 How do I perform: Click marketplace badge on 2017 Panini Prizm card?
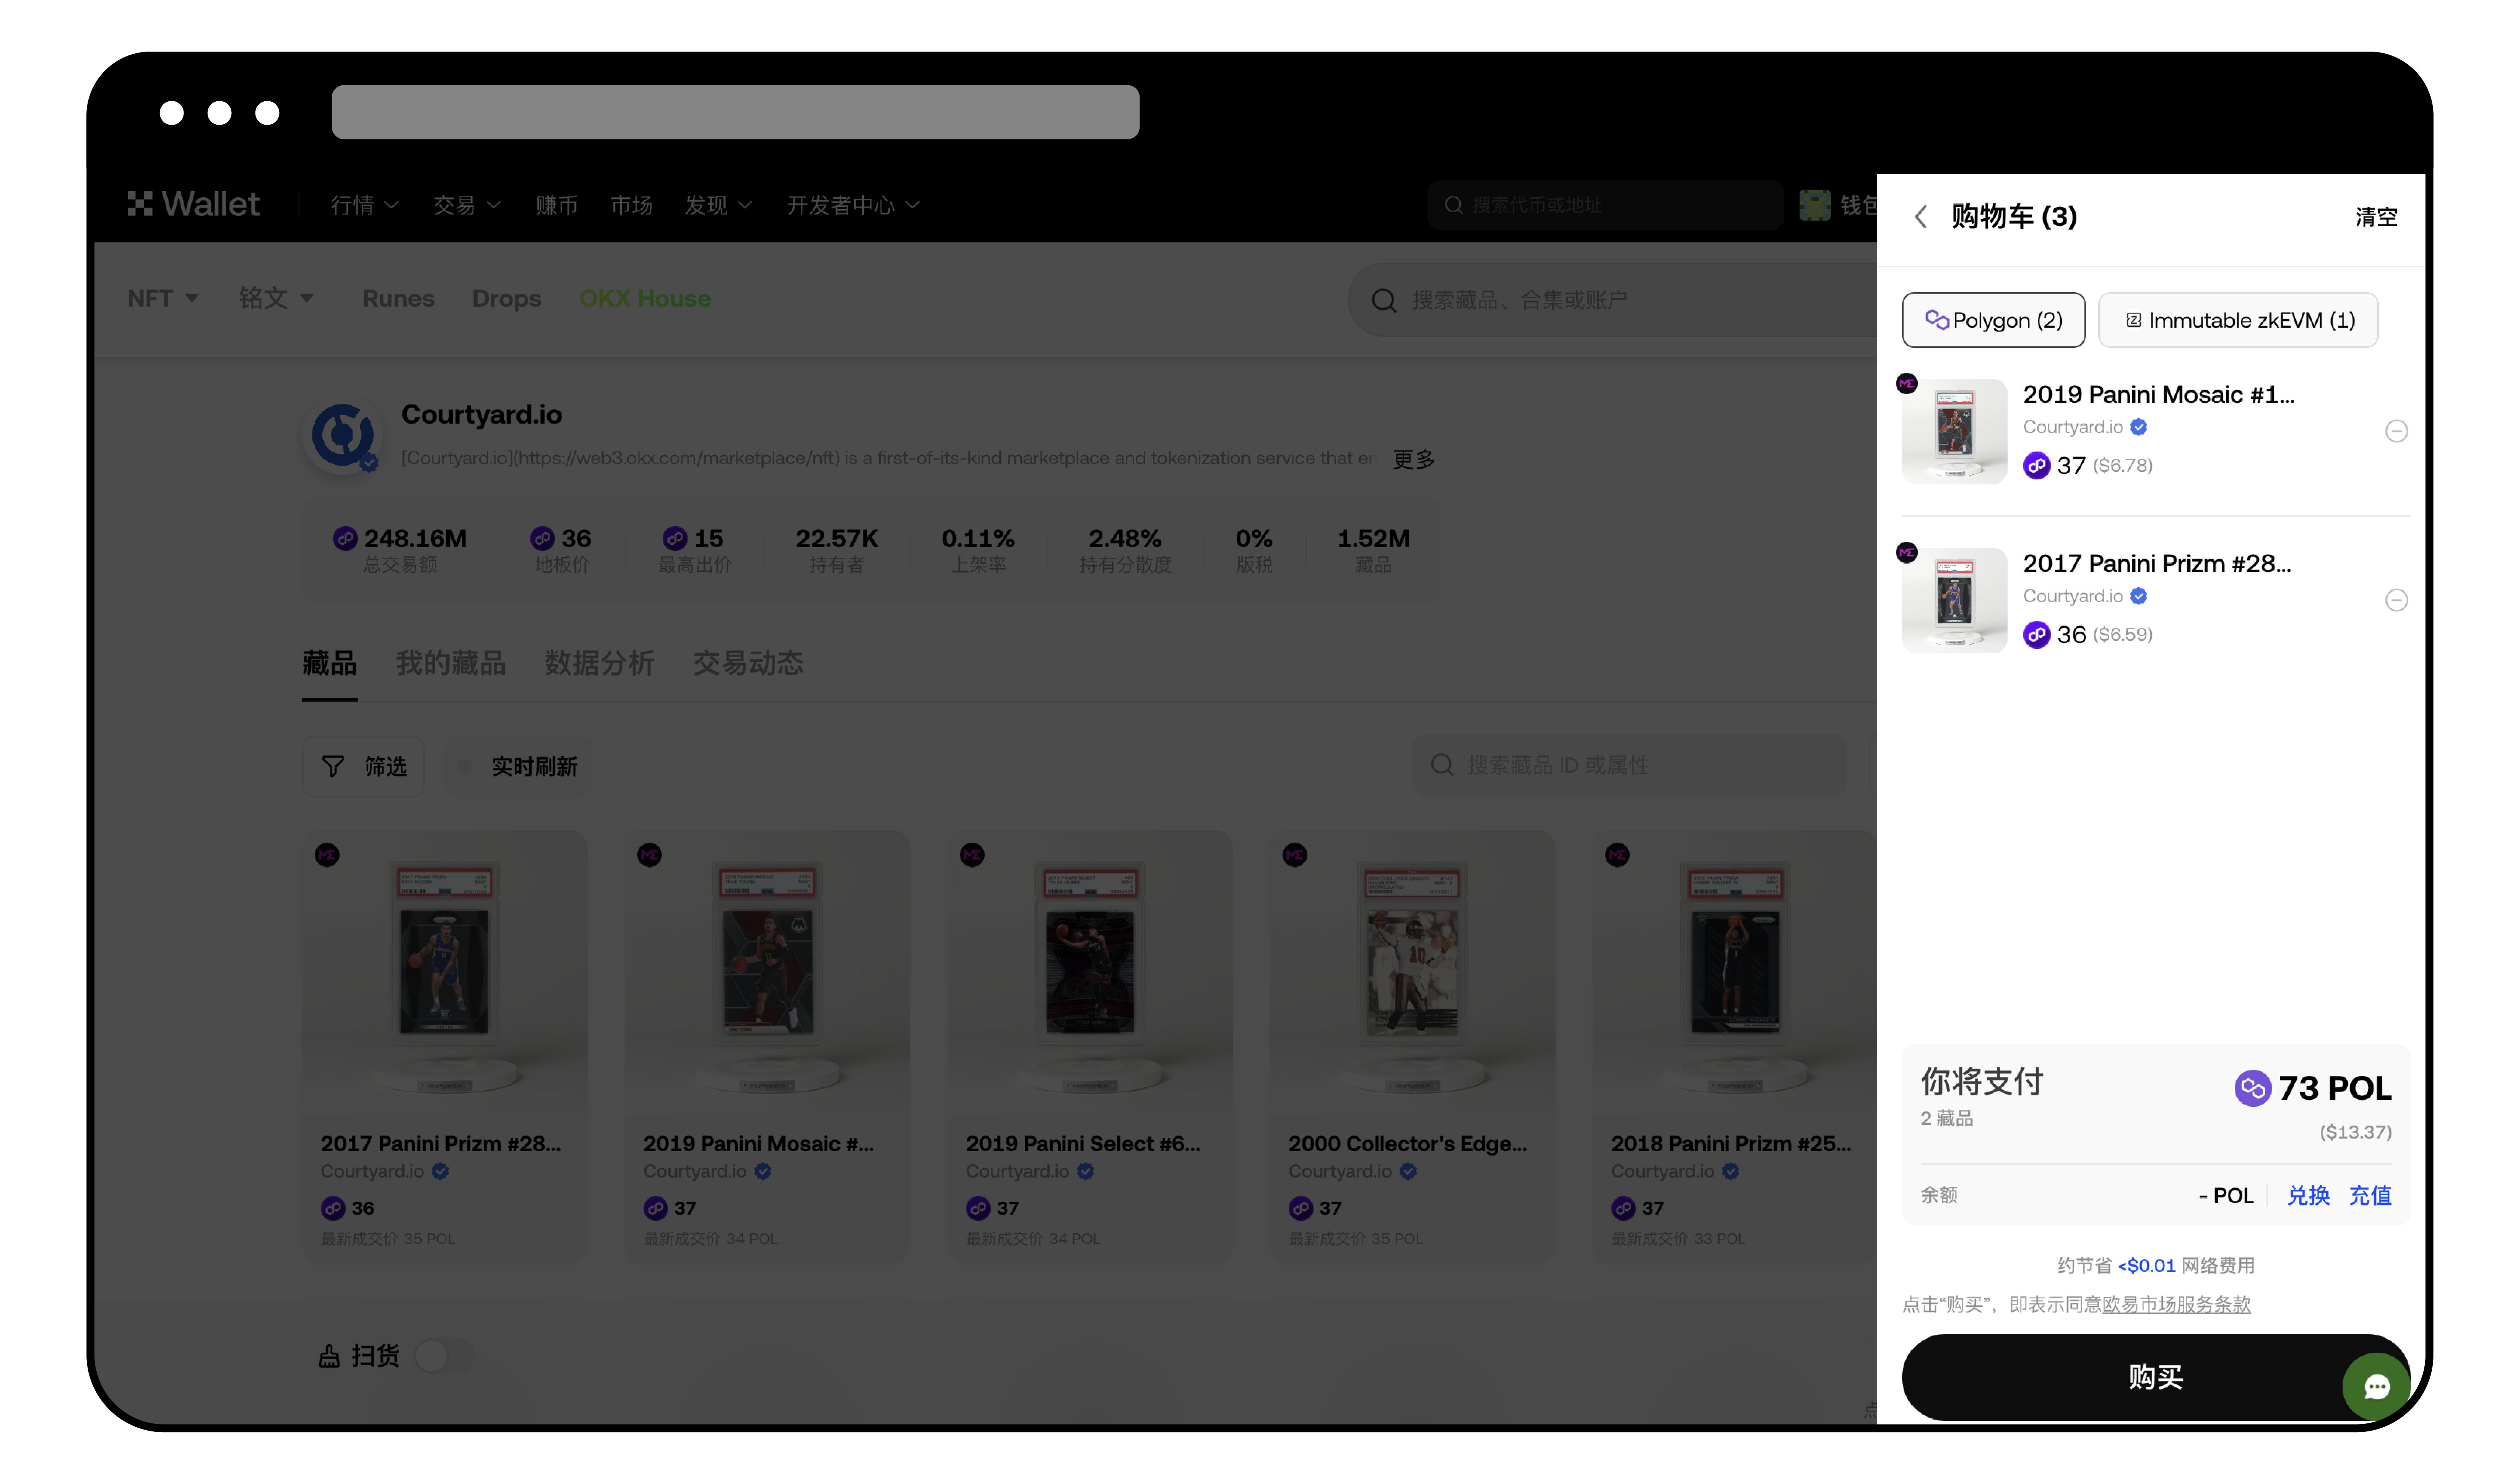(x=327, y=855)
